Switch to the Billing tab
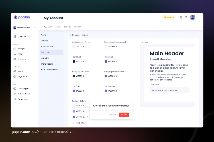 [x=58, y=27]
